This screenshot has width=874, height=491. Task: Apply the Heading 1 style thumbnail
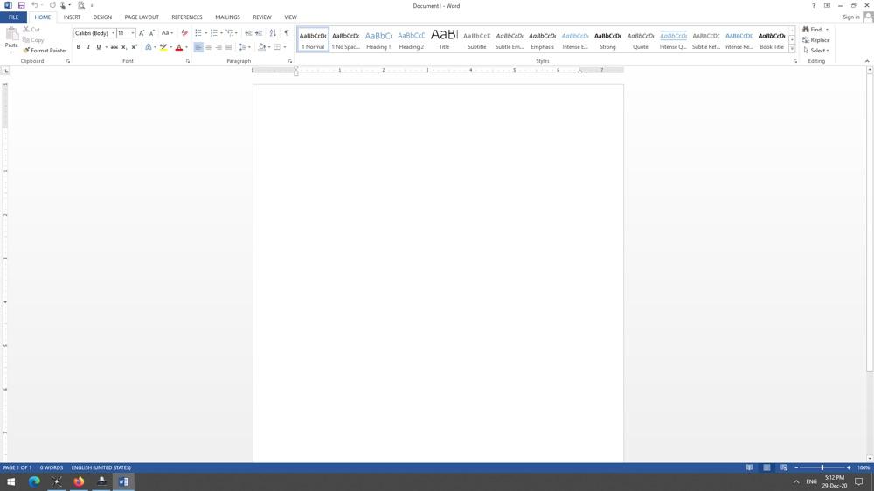[x=378, y=39]
